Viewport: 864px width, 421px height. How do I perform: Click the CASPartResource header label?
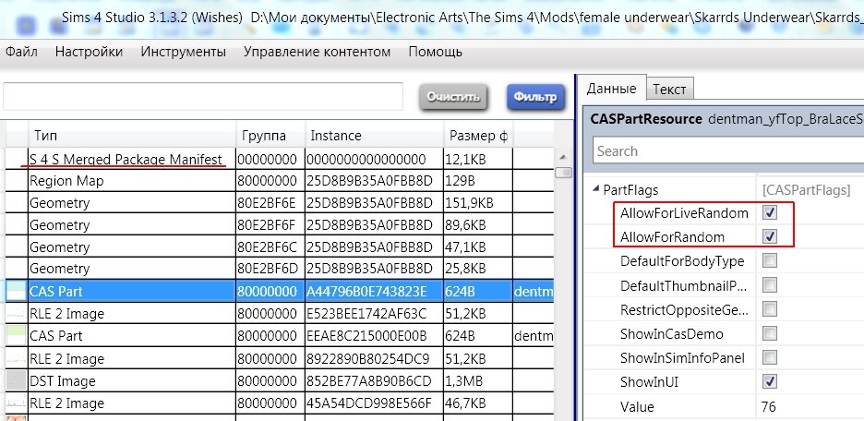pyautogui.click(x=646, y=118)
